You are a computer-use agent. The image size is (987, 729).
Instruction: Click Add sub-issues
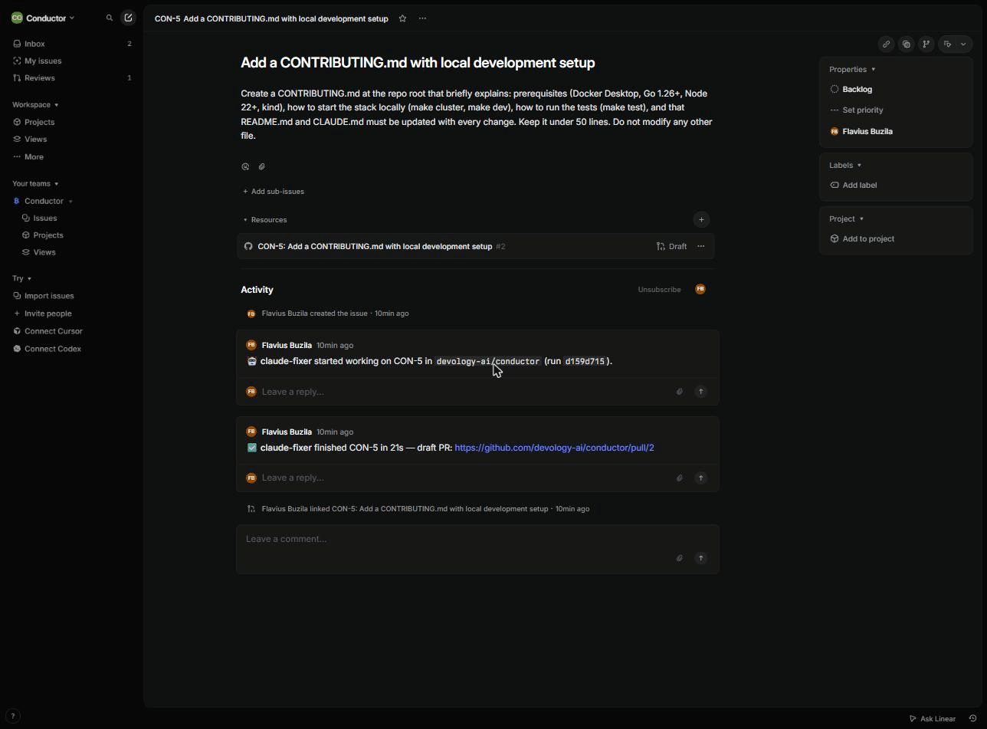(x=274, y=192)
